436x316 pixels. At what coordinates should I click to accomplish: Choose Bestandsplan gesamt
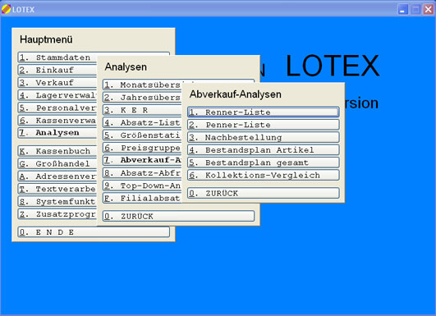pos(264,163)
